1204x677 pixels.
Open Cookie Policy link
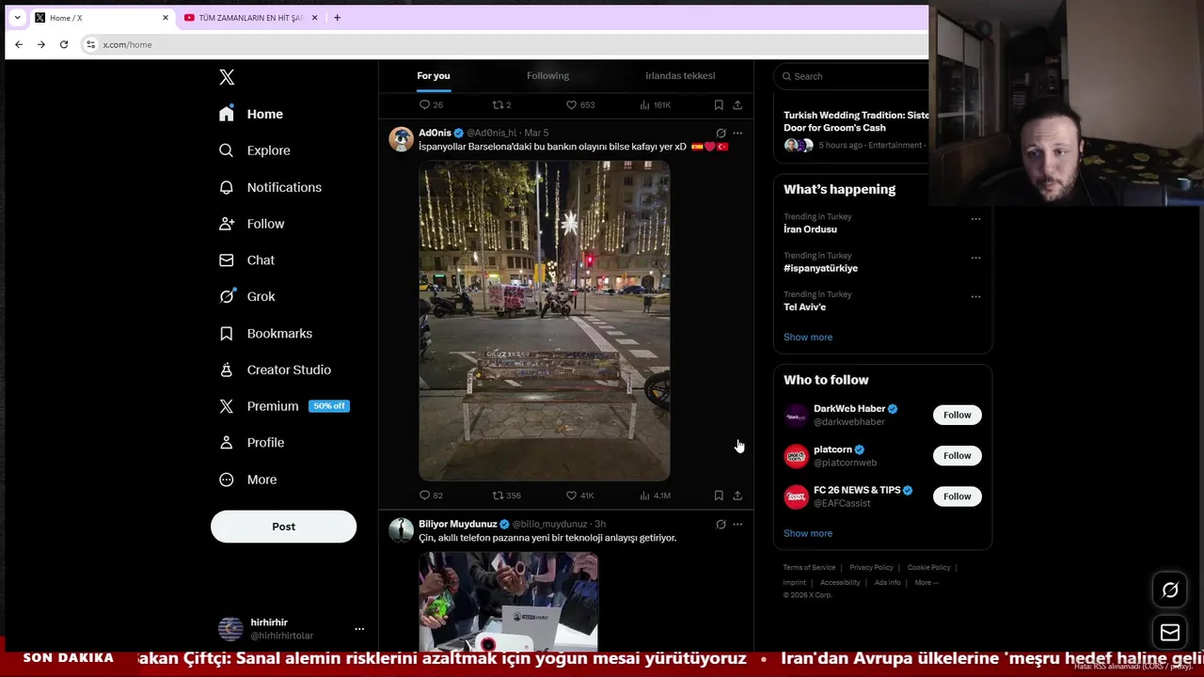(928, 568)
